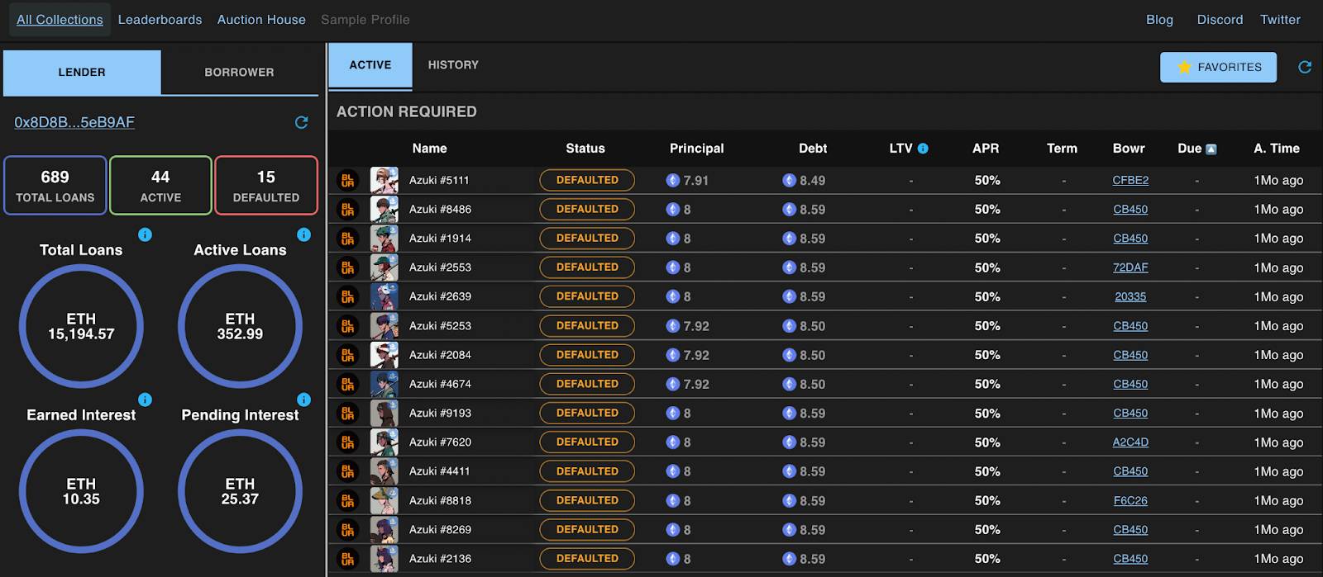1323x577 pixels.
Task: Click the Blur logo on Azuki #5253
Action: point(348,326)
